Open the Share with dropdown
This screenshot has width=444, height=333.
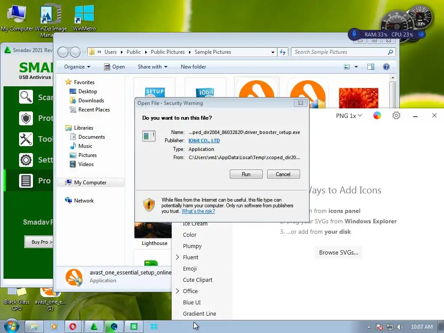click(x=152, y=67)
